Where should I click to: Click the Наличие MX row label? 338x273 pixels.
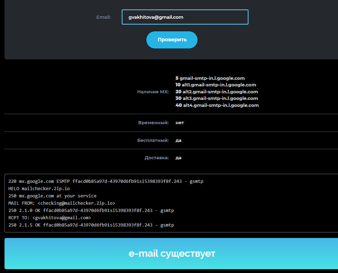coord(153,92)
